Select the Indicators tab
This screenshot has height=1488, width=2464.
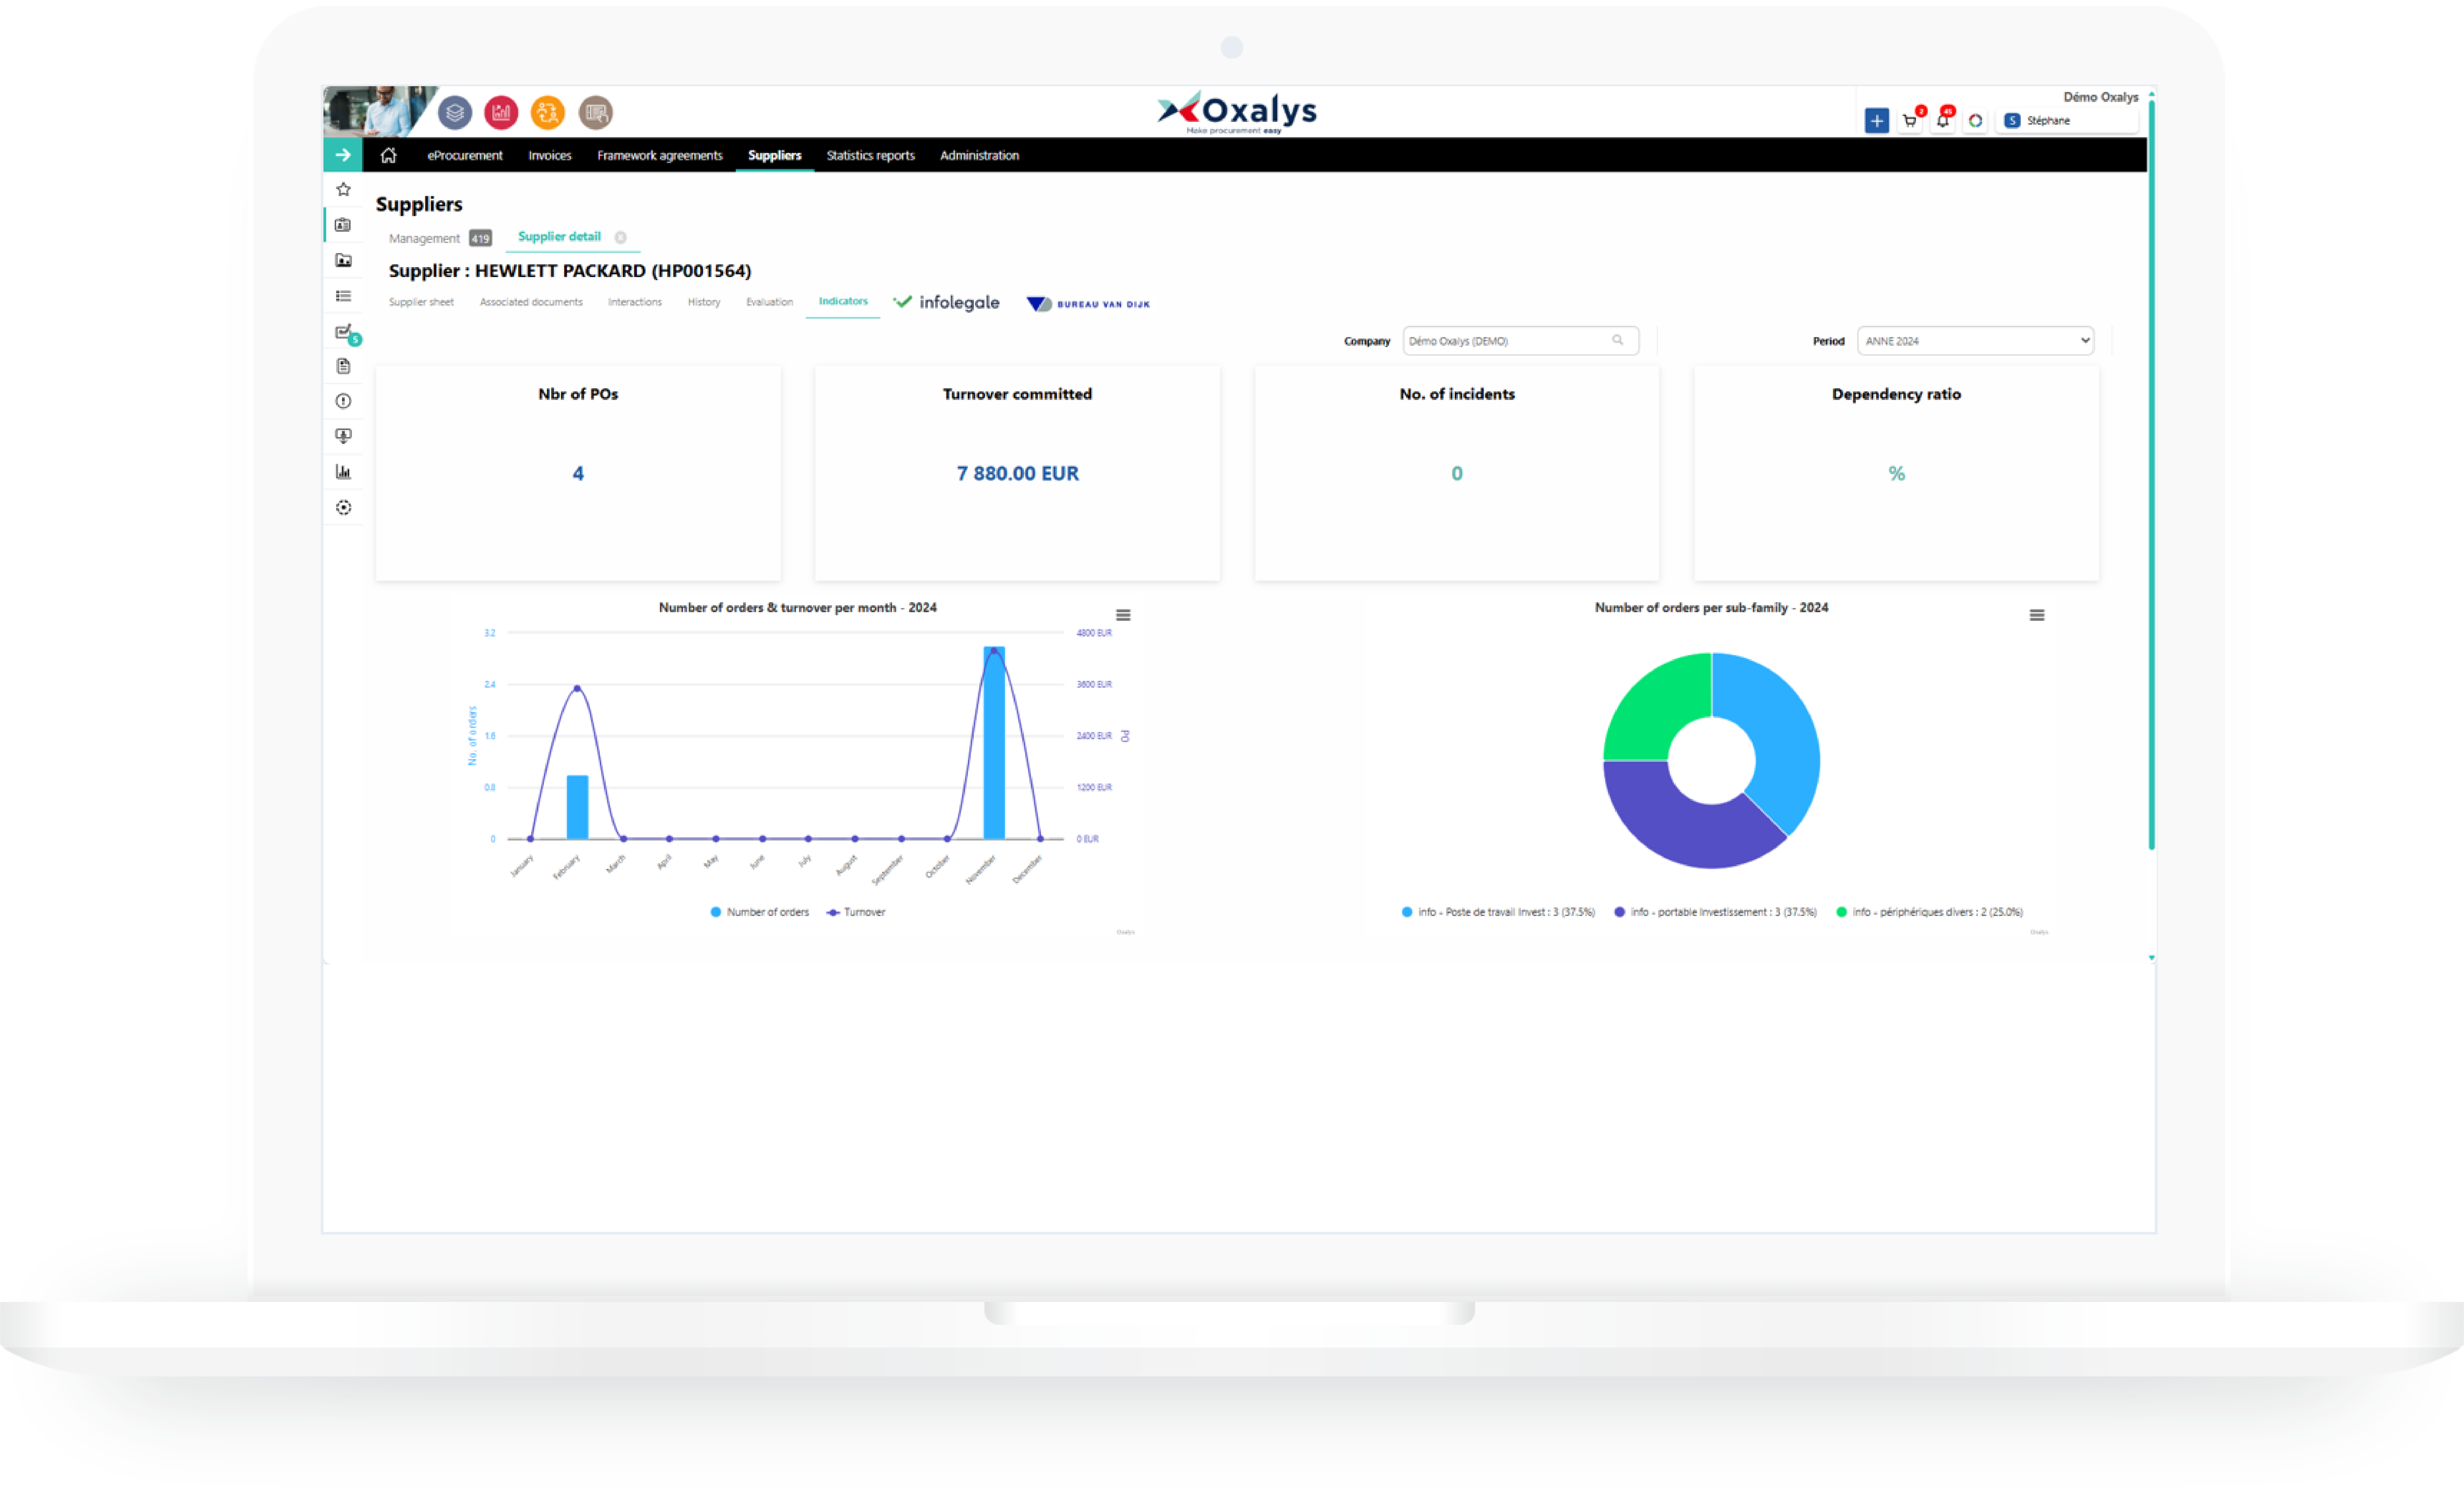point(843,301)
